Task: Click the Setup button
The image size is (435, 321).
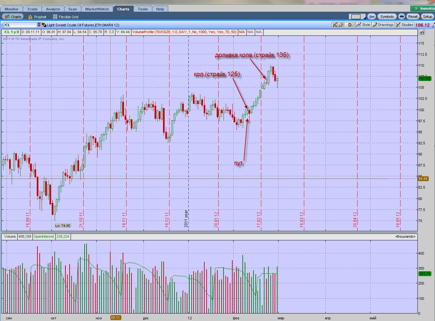Action: point(428,17)
